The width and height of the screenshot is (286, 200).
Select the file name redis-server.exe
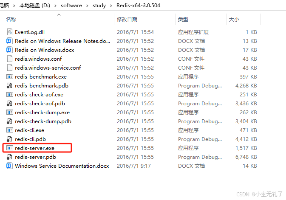[x=35, y=148]
